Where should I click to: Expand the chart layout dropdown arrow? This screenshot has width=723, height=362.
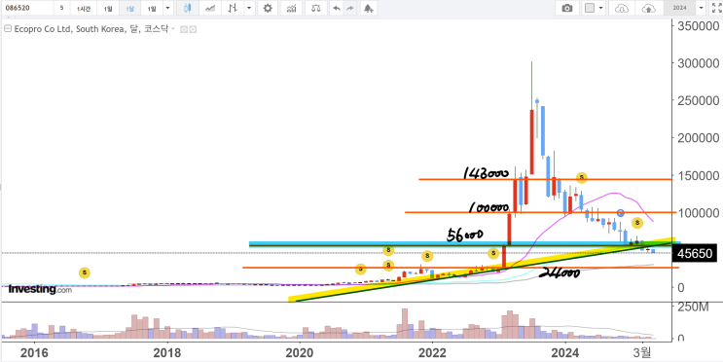tap(600, 8)
